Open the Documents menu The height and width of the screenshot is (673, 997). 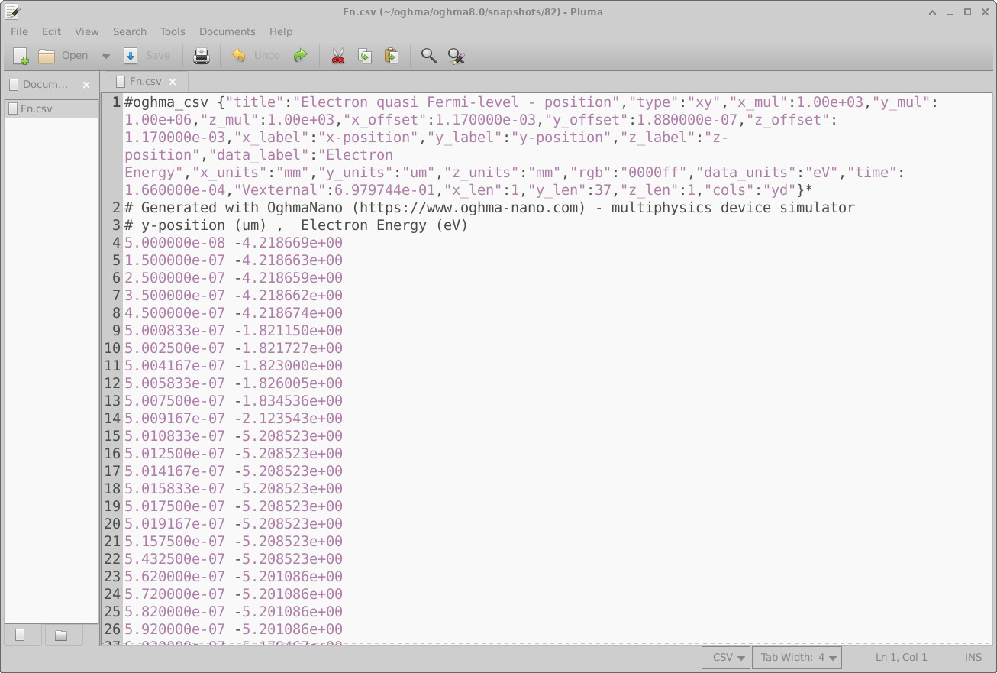227,31
